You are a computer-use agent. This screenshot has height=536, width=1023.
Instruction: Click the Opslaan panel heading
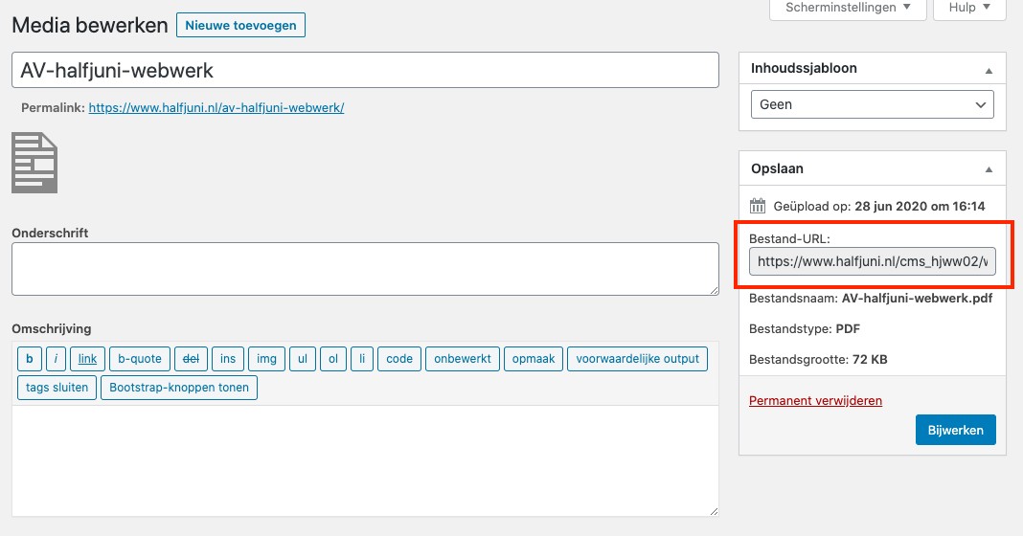777,168
